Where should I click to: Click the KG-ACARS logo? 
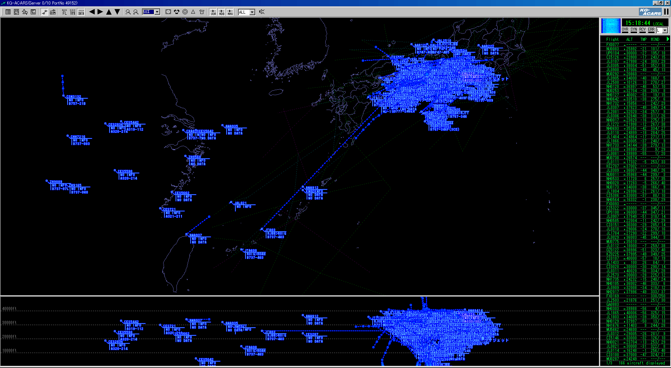coord(650,12)
